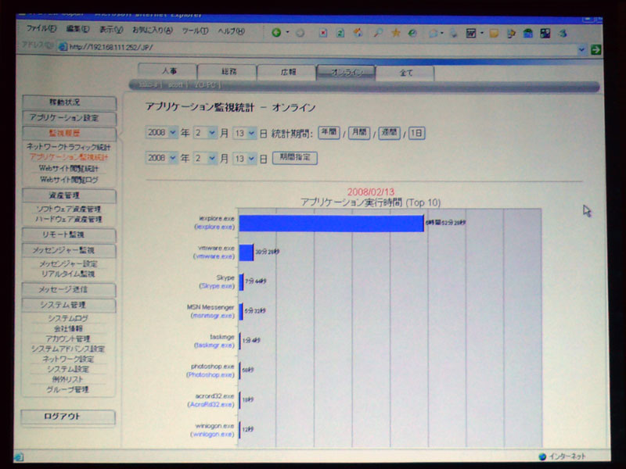
Task: Click the Refresh icon in IE toolbar
Action: pos(340,33)
